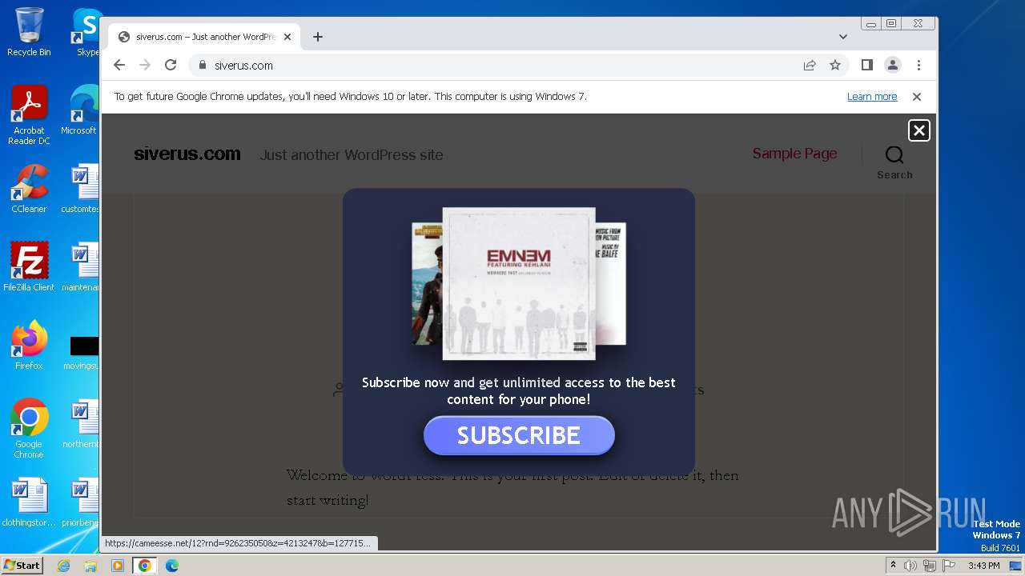Launch Firefox from the desktop

[29, 346]
